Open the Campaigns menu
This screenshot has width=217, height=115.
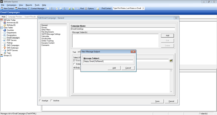point(11,5)
